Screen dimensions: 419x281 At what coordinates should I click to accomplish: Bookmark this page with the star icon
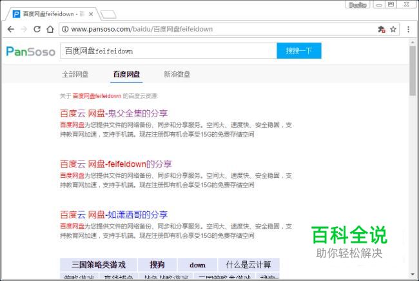point(393,29)
